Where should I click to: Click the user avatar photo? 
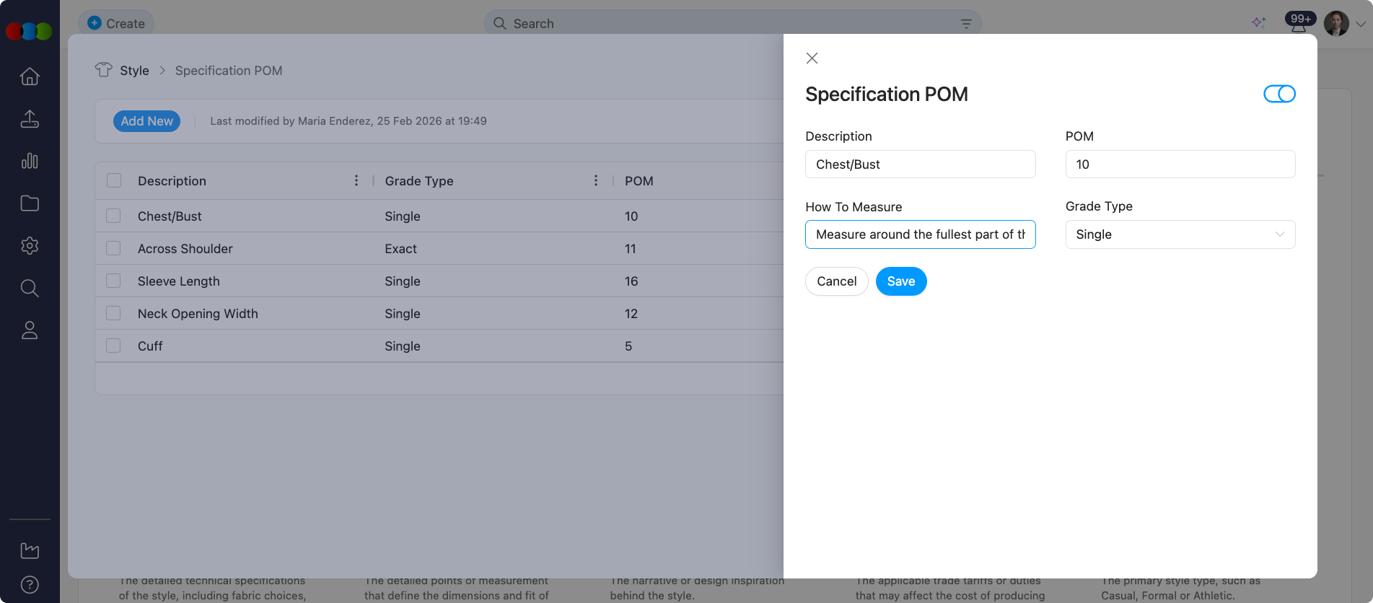1336,23
